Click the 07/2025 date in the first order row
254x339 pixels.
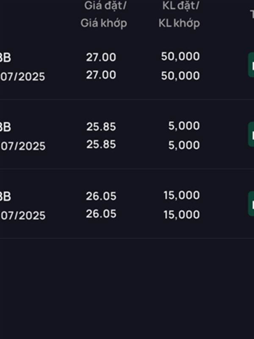[22, 77]
